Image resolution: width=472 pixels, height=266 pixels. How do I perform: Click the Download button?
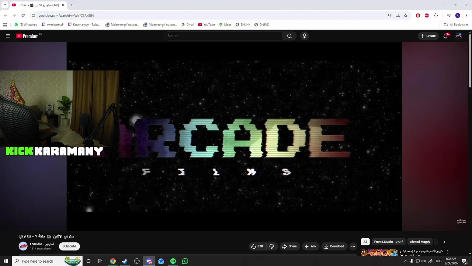[x=334, y=246]
